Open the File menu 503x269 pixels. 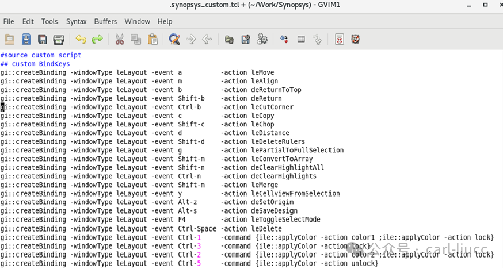(9, 21)
